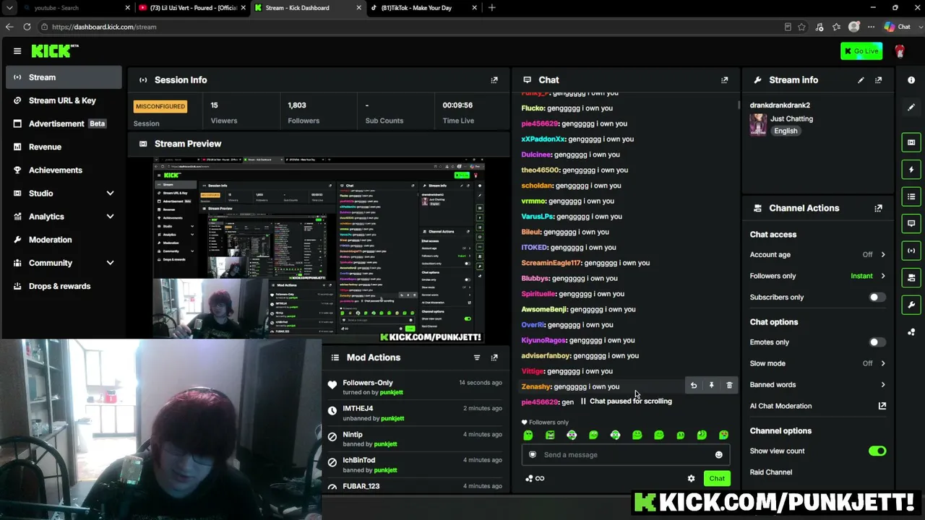Click the pencil icon in right sidebar
This screenshot has height=520, width=925.
(x=911, y=108)
